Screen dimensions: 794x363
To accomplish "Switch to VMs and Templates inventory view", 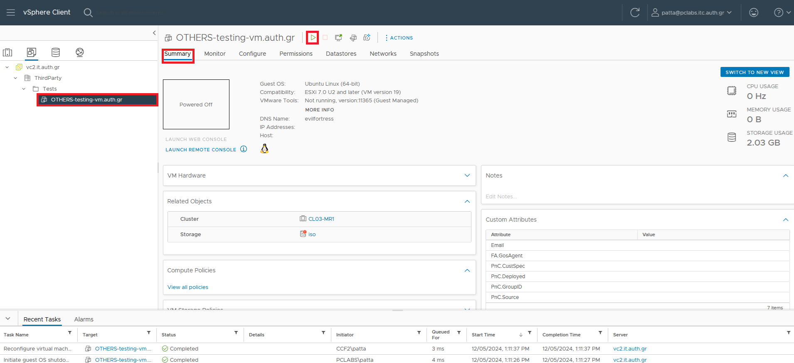I will click(32, 52).
